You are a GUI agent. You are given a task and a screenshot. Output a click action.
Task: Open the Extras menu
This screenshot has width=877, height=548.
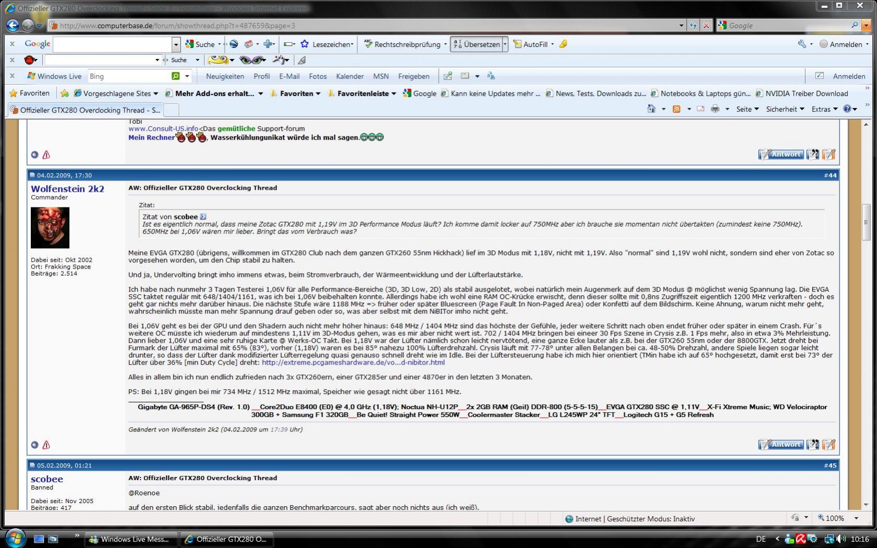coord(824,109)
